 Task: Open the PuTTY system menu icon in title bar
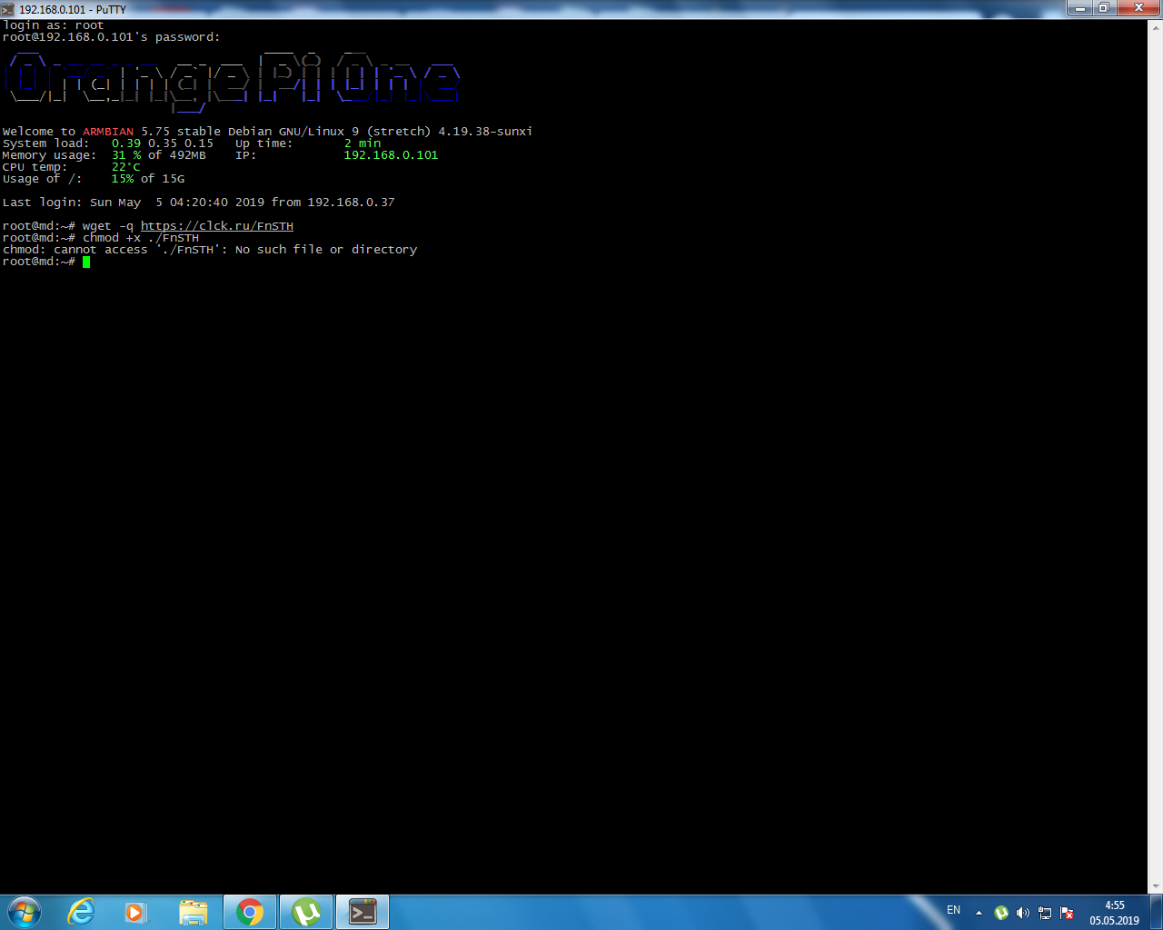(8, 9)
